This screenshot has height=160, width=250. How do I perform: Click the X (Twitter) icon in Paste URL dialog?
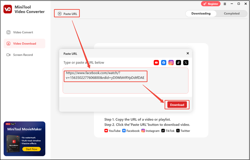[186, 62]
